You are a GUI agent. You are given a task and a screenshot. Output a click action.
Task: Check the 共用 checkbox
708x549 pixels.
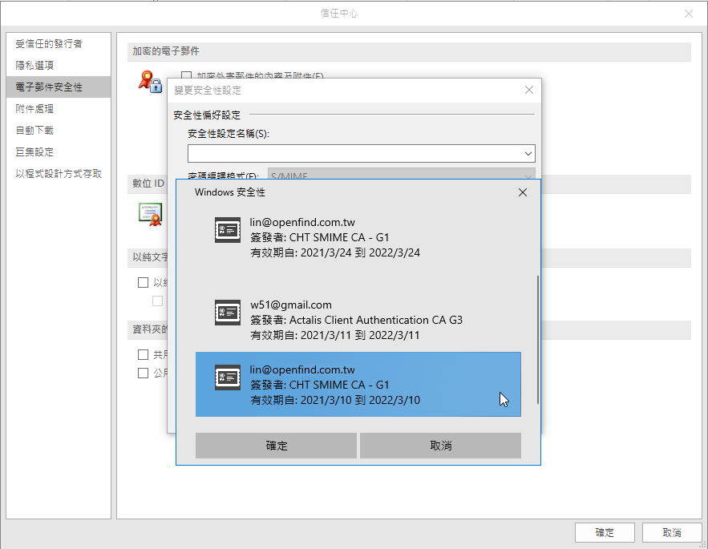141,353
